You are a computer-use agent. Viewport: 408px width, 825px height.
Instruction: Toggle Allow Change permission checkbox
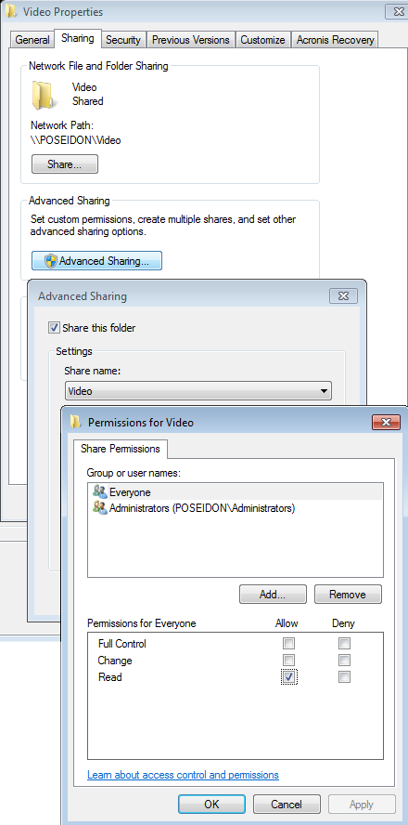pos(288,660)
